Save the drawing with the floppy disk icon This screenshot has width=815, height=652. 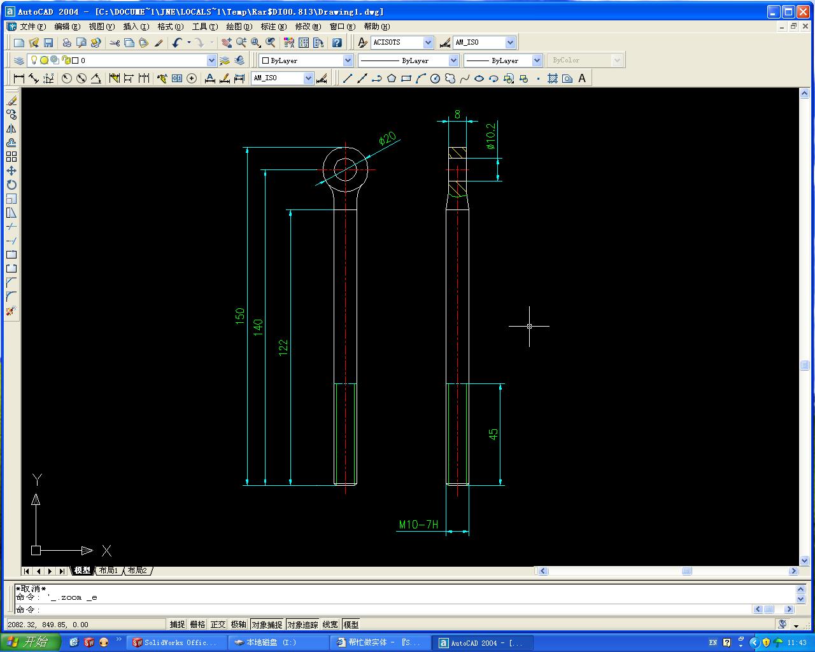pyautogui.click(x=48, y=43)
